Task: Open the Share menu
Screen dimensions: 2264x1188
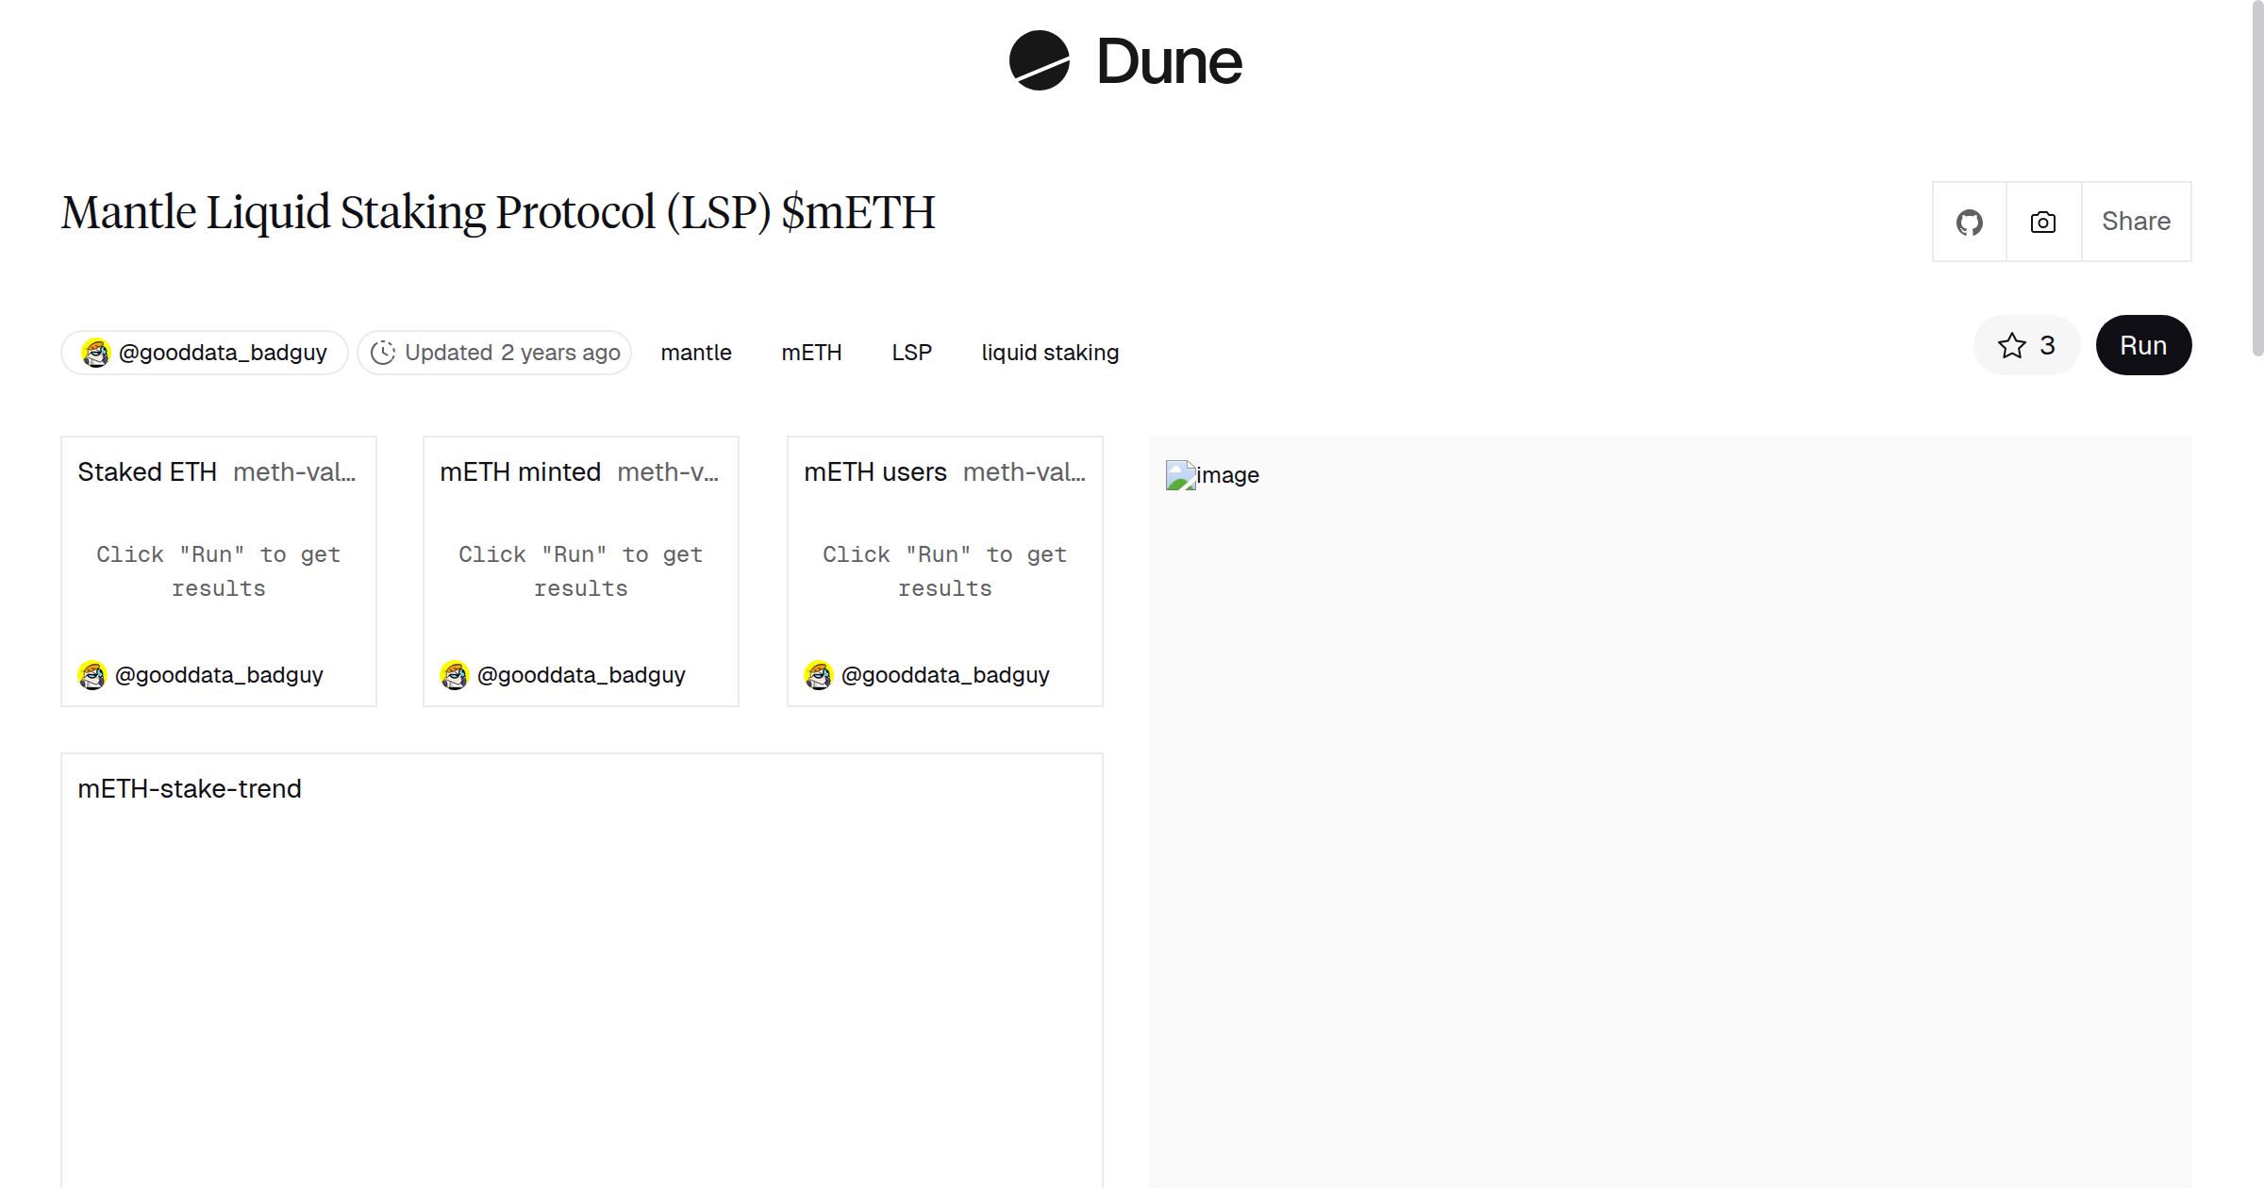Action: tap(2136, 221)
